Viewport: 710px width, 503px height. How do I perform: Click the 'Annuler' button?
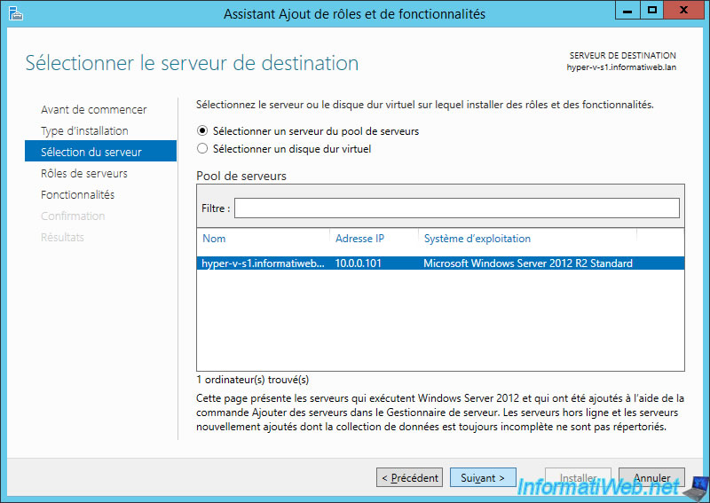pyautogui.click(x=651, y=477)
